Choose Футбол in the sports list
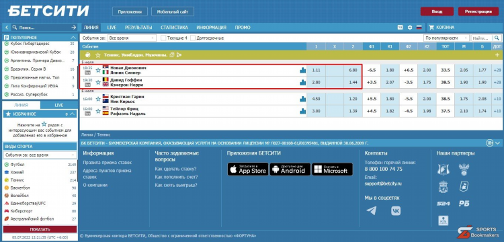 40,165
